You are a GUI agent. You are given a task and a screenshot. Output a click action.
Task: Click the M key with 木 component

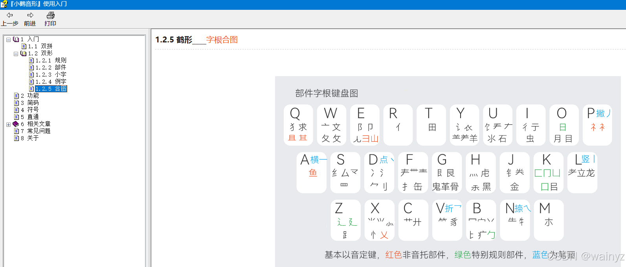pyautogui.click(x=549, y=220)
